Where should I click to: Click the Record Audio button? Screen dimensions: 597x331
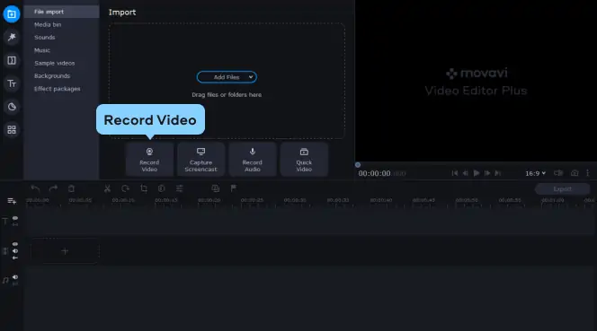pyautogui.click(x=253, y=160)
